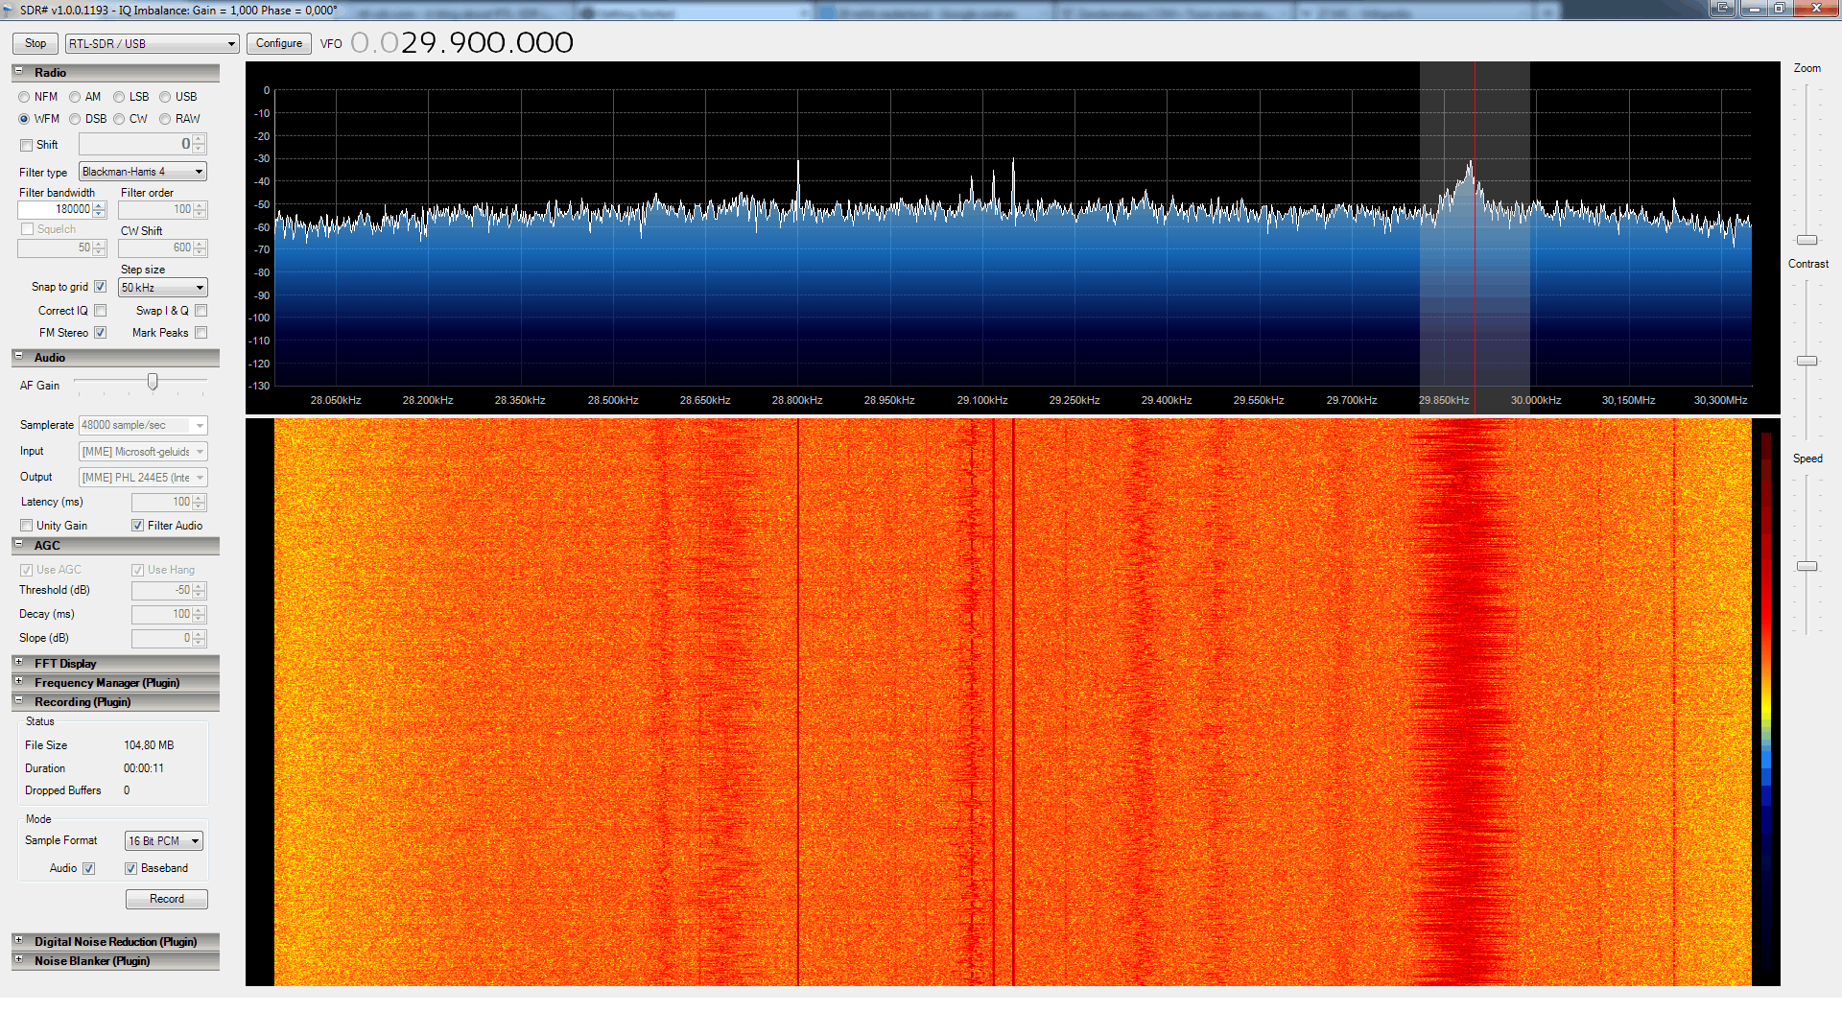Collapse the AGC panel minus icon

18,545
